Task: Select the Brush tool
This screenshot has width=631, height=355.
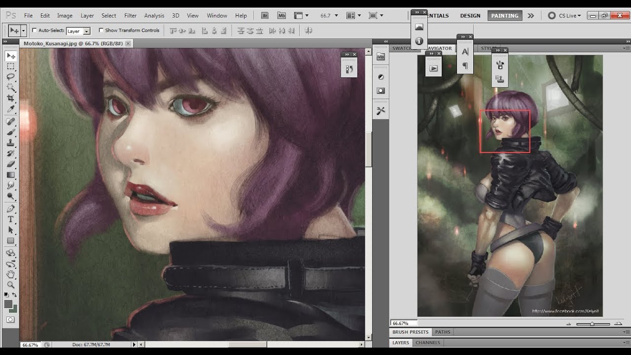Action: click(10, 132)
